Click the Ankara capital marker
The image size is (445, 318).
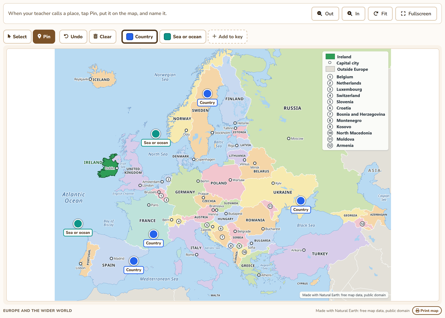(x=304, y=250)
